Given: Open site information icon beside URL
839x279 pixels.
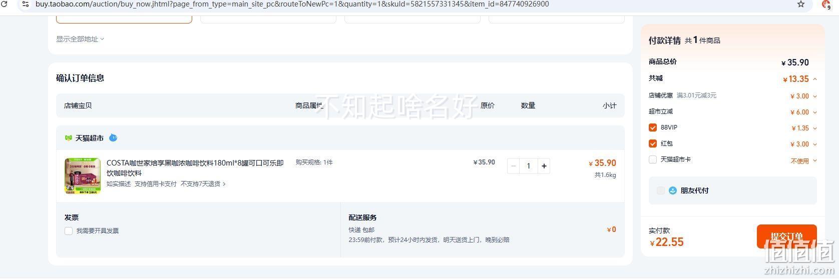Looking at the screenshot, I should tap(25, 4).
